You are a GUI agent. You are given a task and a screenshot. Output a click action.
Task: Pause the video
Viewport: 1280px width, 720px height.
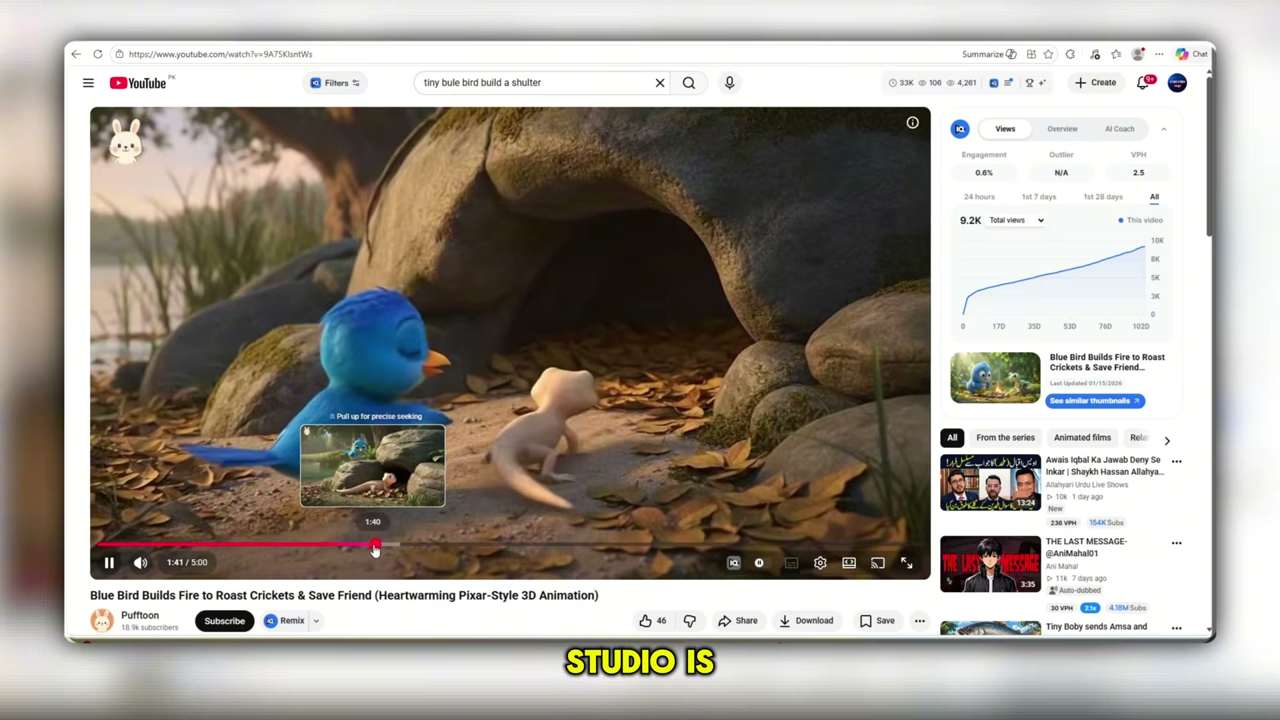109,563
